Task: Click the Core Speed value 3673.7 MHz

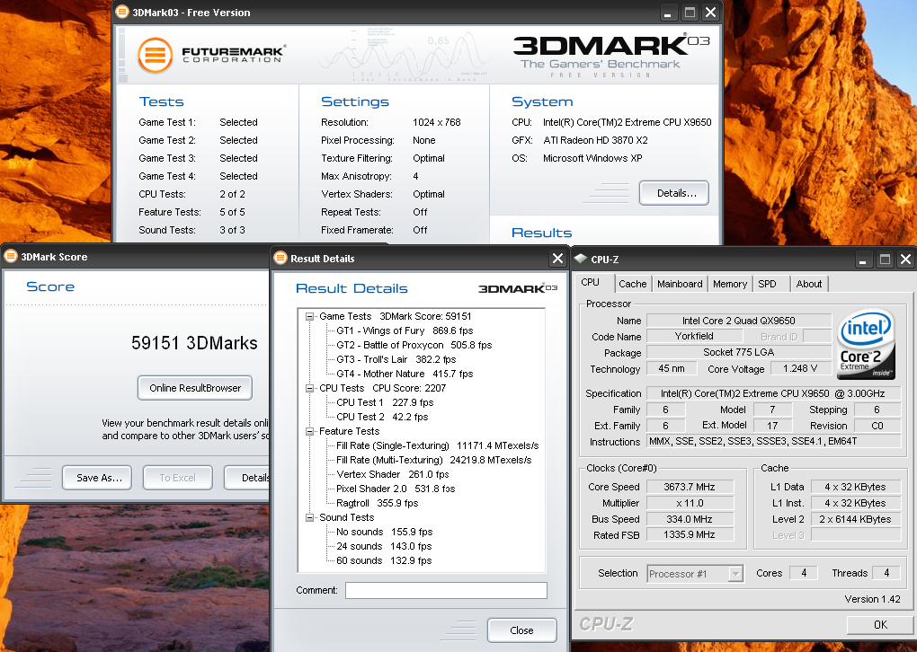Action: (x=690, y=487)
